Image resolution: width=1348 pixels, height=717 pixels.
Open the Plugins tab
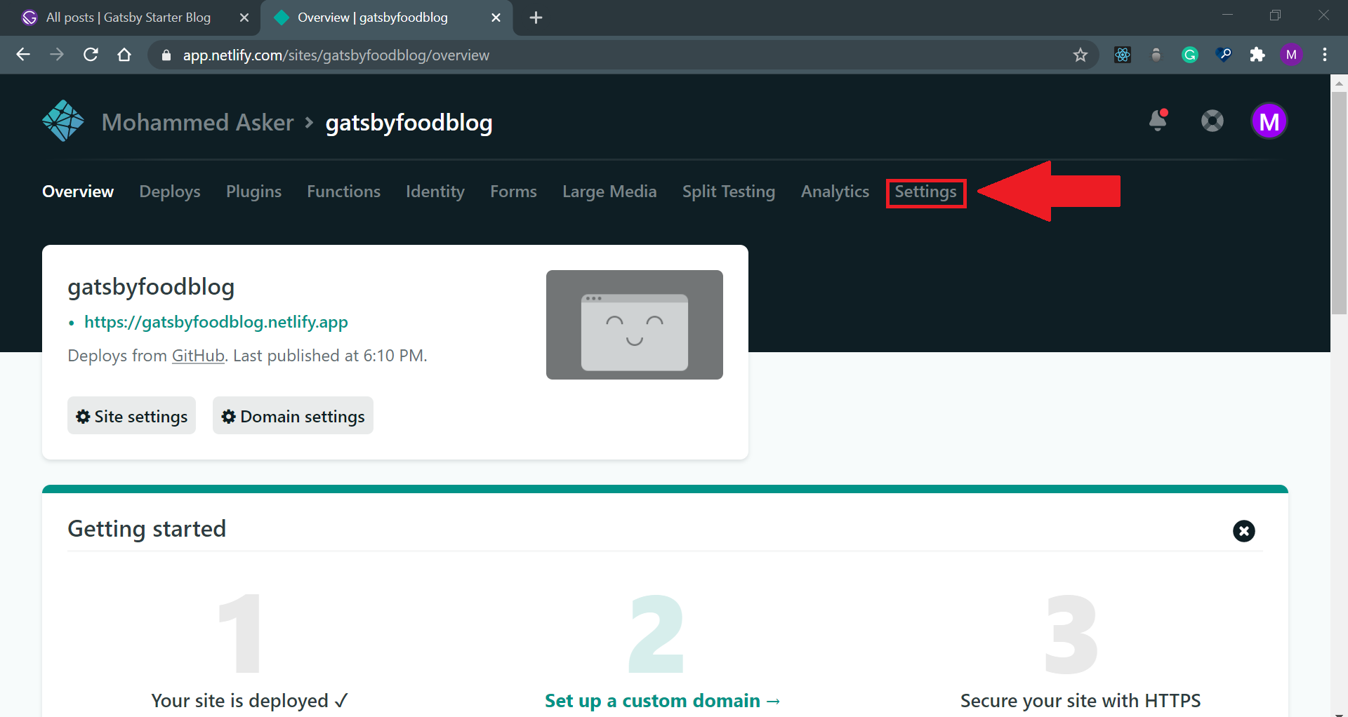coord(253,192)
